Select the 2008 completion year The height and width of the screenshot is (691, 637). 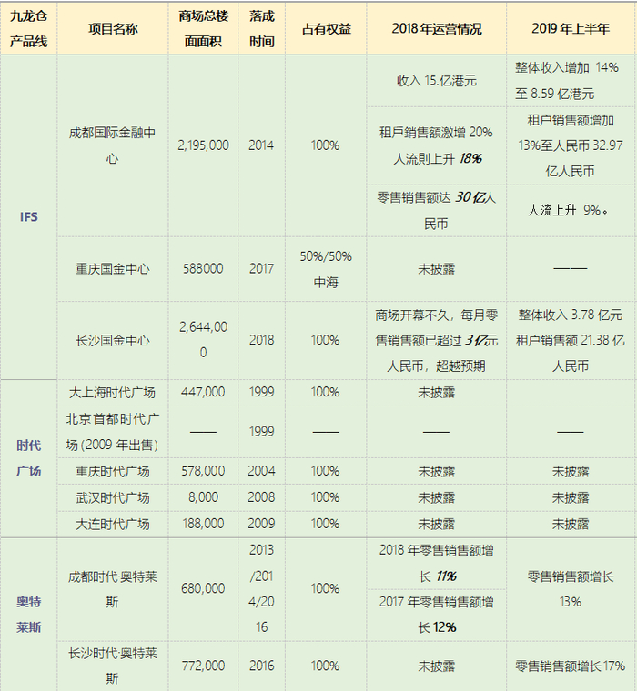[x=261, y=497]
